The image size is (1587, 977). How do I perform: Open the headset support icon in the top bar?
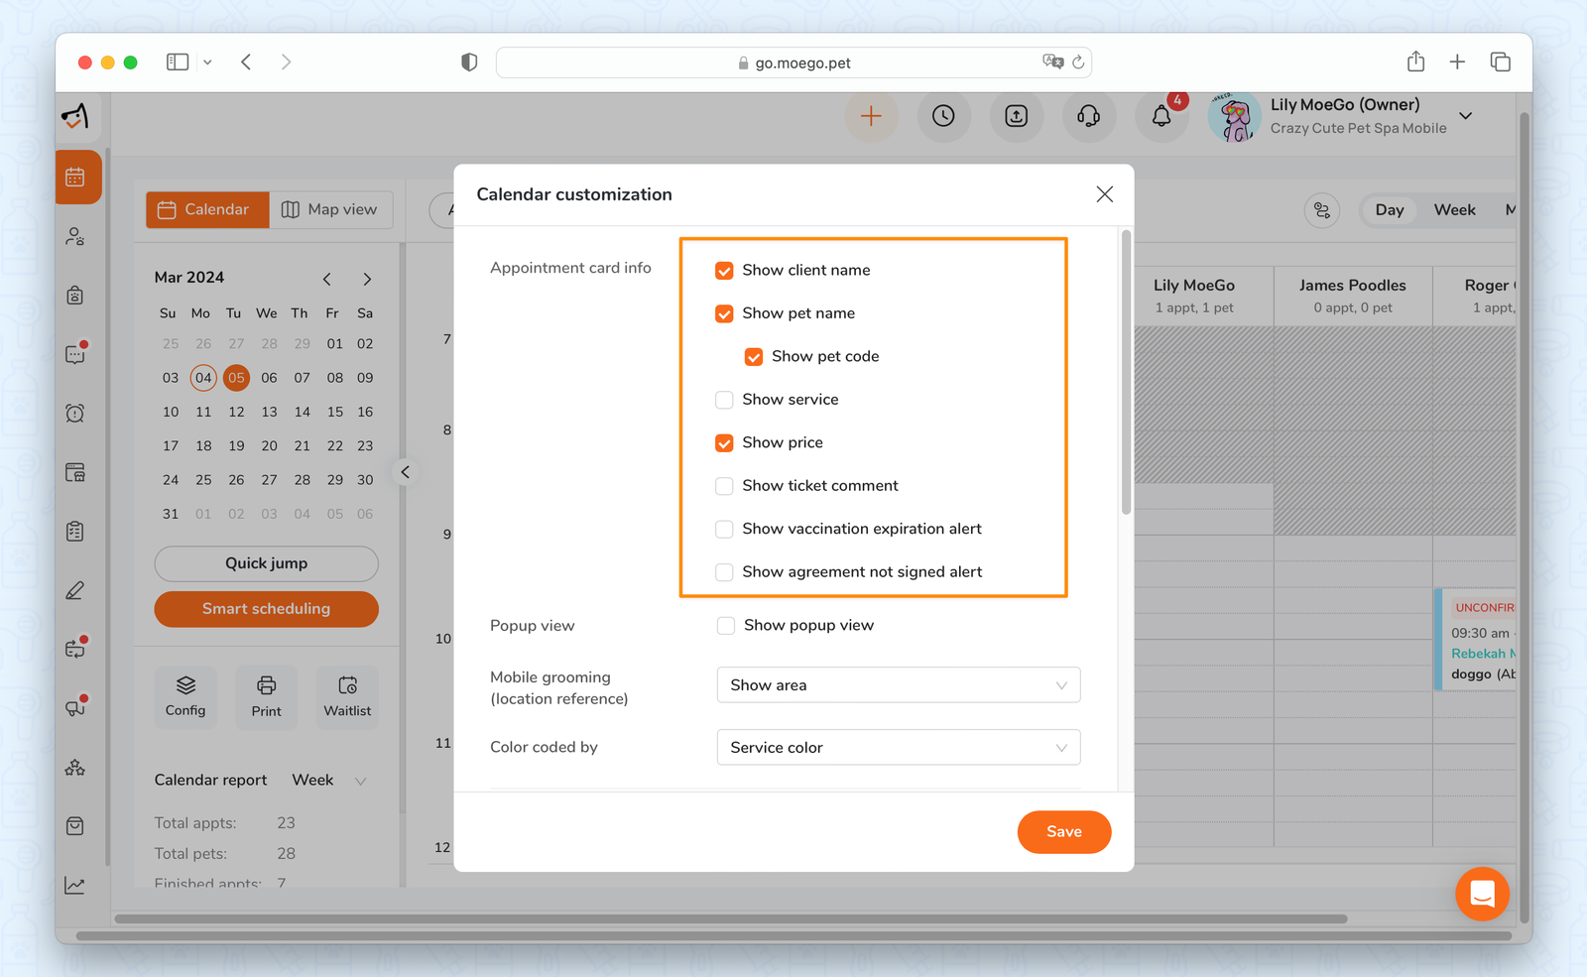pyautogui.click(x=1089, y=116)
